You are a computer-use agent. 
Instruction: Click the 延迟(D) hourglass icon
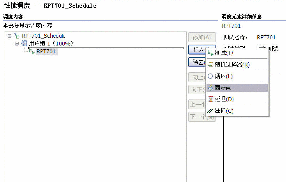[211, 99]
